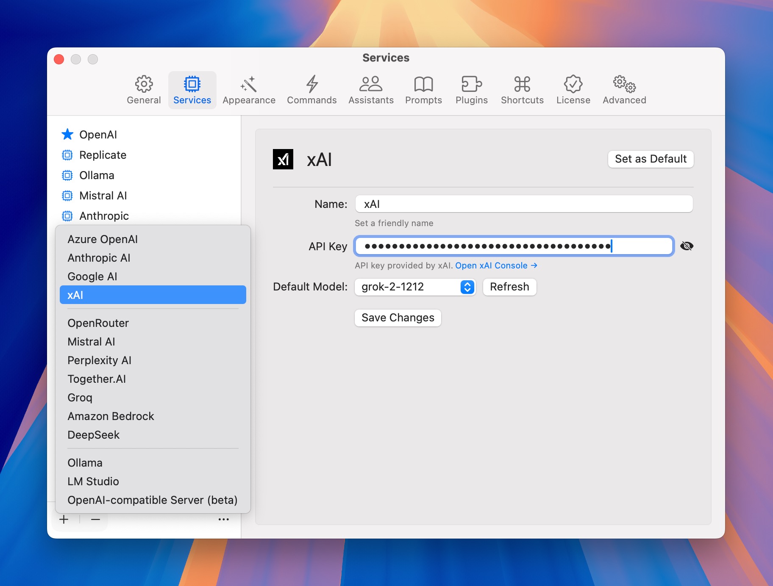This screenshot has width=773, height=586.
Task: Switch to the Appearance pane
Action: tap(249, 90)
